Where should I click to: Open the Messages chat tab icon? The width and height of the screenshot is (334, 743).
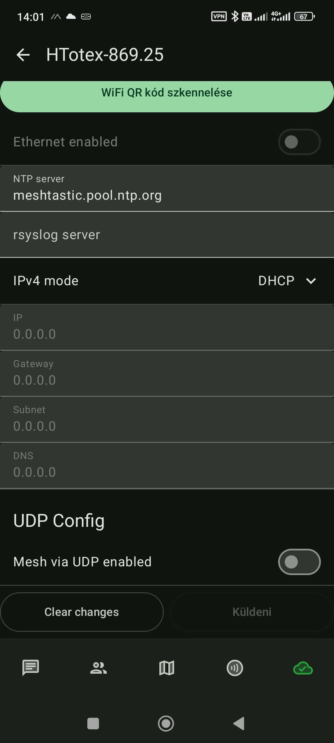tap(31, 668)
